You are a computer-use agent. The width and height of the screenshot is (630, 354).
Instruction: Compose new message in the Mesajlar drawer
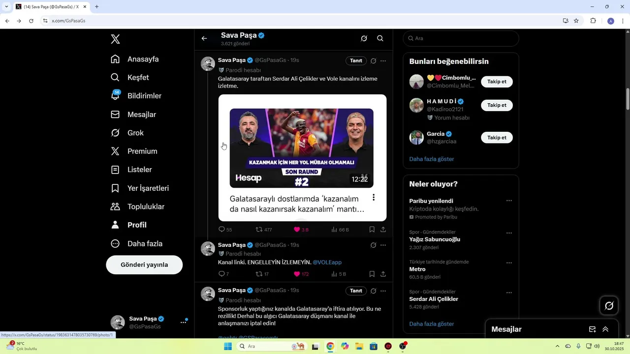[x=593, y=329]
